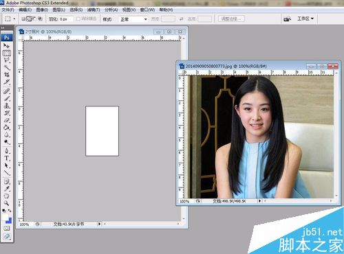Choose Intersect with Selection mode
Screen dimensions: 344x254
click(x=40, y=19)
